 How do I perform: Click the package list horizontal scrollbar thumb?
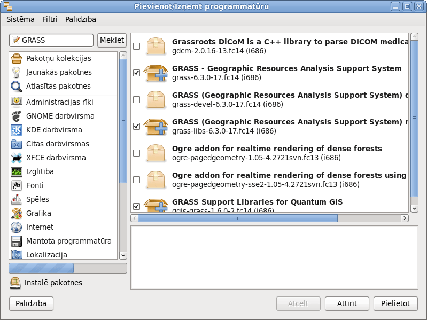click(238, 218)
